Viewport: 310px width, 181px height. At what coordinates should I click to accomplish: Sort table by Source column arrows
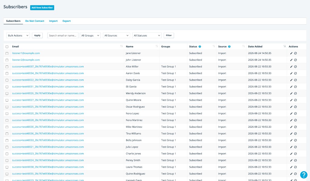point(244,46)
